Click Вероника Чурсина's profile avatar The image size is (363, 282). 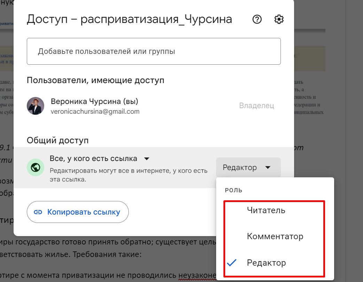[x=35, y=106]
